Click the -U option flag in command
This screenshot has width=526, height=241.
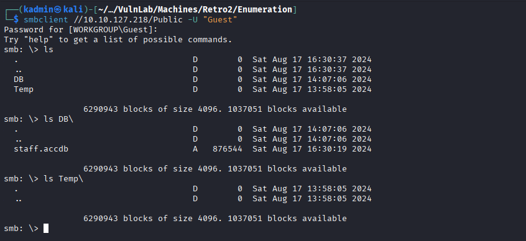[193, 20]
